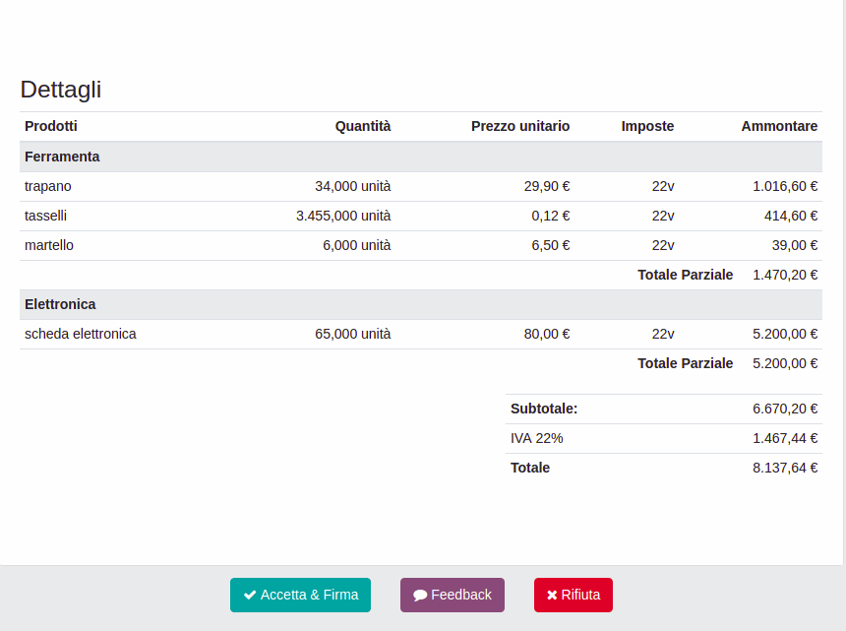Click the Prezzo unitario column header

tap(520, 126)
